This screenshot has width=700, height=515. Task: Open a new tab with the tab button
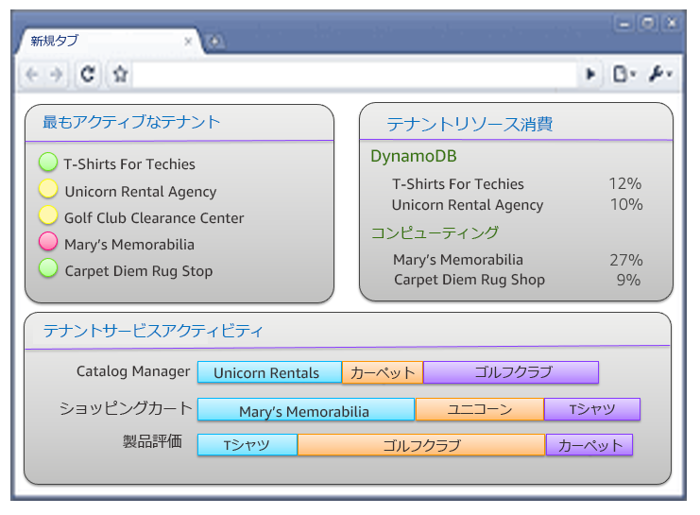click(x=215, y=42)
